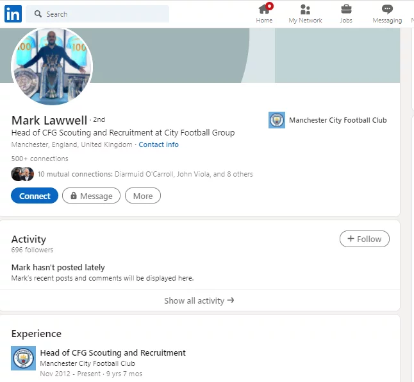
Task: Open My Network icon
Action: tap(305, 10)
